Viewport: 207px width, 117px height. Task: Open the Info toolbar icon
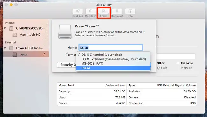point(130,11)
